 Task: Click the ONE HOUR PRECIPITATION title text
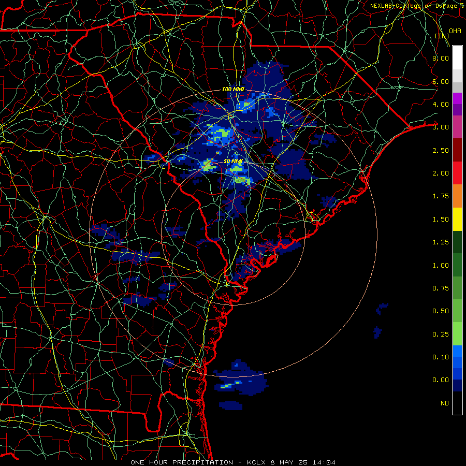click(x=182, y=462)
